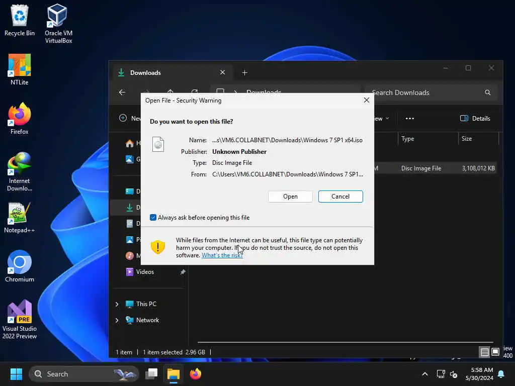Open the Recycle Bin desktop icon
The image size is (515, 386).
click(x=20, y=20)
